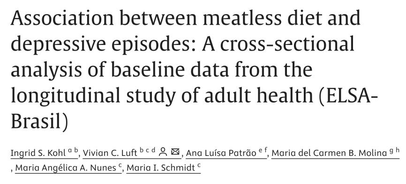Click affiliation superscript e after Patrão
This screenshot has width=406, height=184.
click(260, 150)
